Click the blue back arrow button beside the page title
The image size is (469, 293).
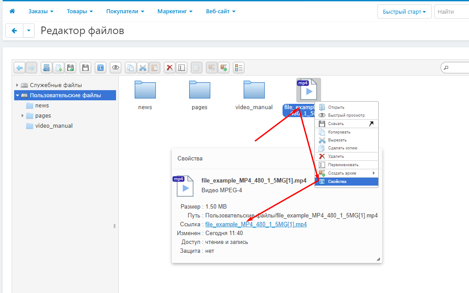pyautogui.click(x=14, y=30)
